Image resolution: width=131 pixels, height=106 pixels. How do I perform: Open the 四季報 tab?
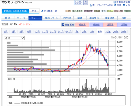[x=67, y=18]
